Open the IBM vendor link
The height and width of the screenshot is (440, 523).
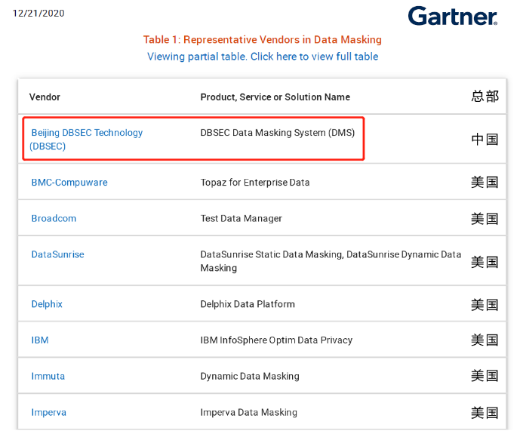pyautogui.click(x=40, y=340)
